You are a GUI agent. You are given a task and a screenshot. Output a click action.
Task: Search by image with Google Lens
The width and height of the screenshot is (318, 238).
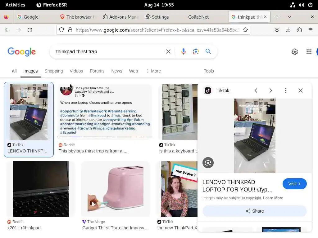point(196,52)
